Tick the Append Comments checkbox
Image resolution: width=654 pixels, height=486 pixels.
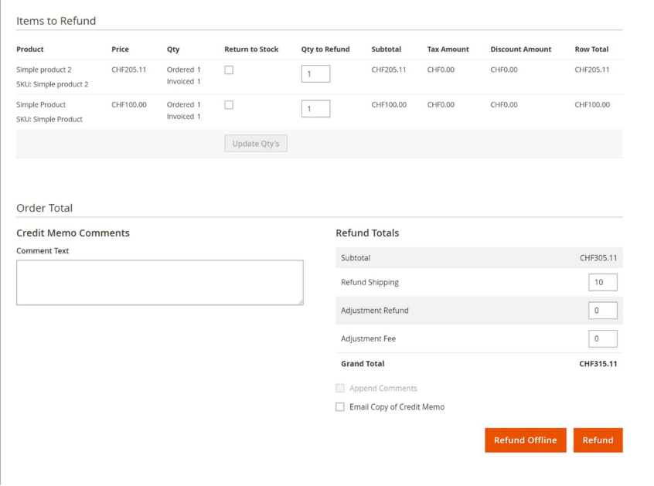(340, 389)
